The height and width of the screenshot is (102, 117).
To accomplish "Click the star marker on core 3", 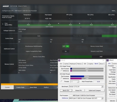I will click(80, 23).
